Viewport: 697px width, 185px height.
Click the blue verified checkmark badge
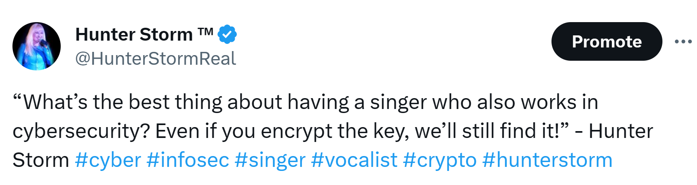pos(227,34)
